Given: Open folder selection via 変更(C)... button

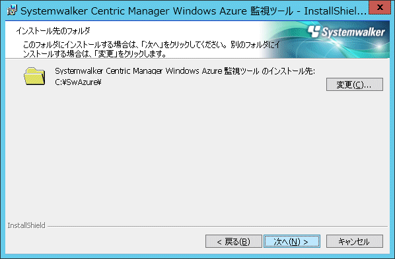Looking at the screenshot, I should (355, 84).
